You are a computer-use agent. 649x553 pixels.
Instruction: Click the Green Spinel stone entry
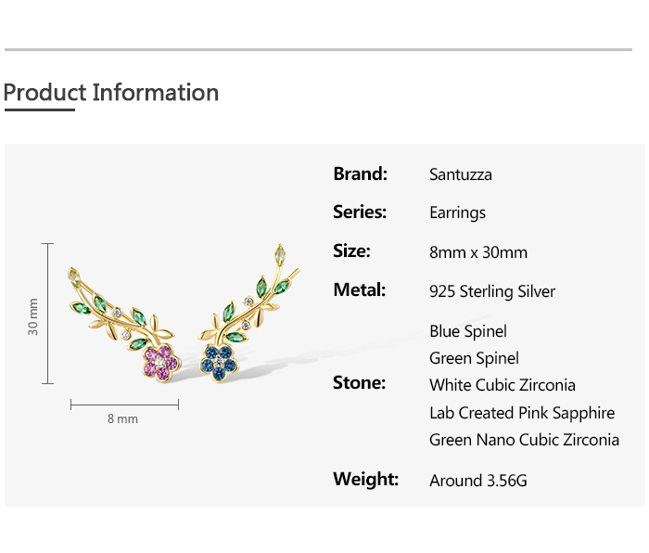(x=474, y=358)
